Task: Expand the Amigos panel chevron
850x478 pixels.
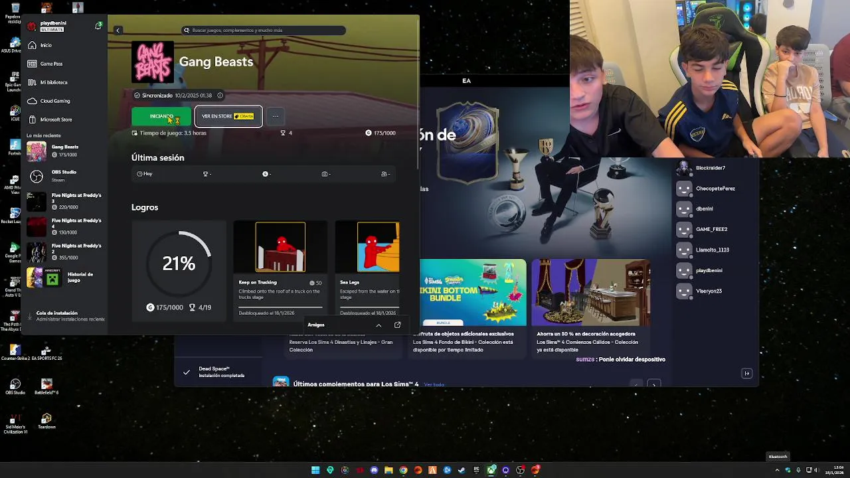Action: [x=379, y=325]
